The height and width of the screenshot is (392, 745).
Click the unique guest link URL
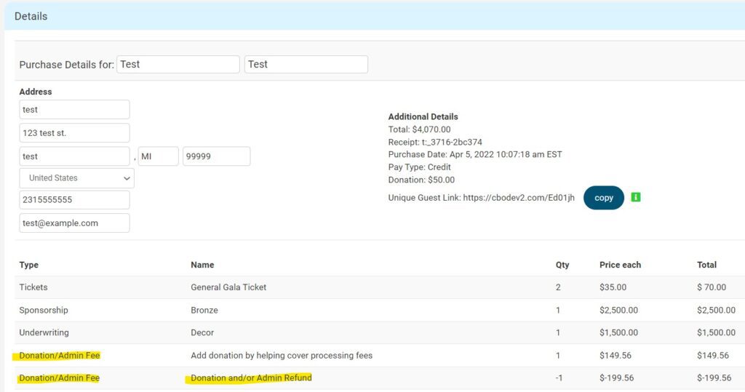click(x=518, y=198)
